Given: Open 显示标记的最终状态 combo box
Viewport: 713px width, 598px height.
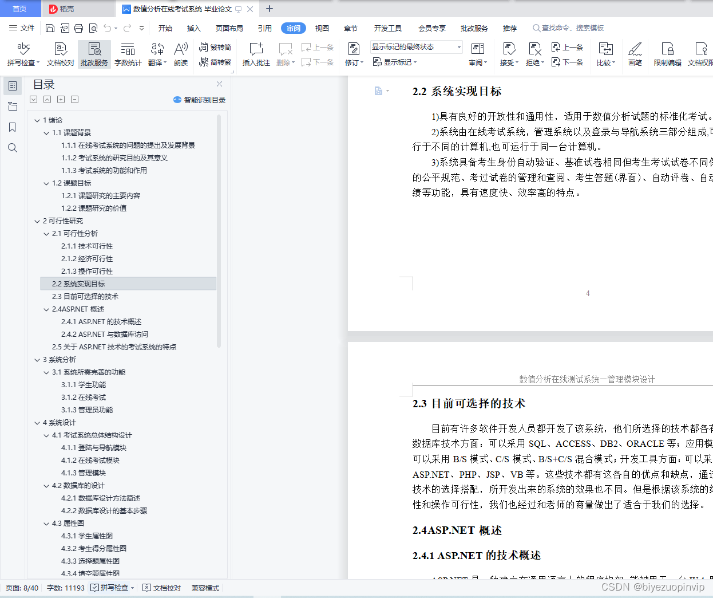Looking at the screenshot, I should click(416, 47).
